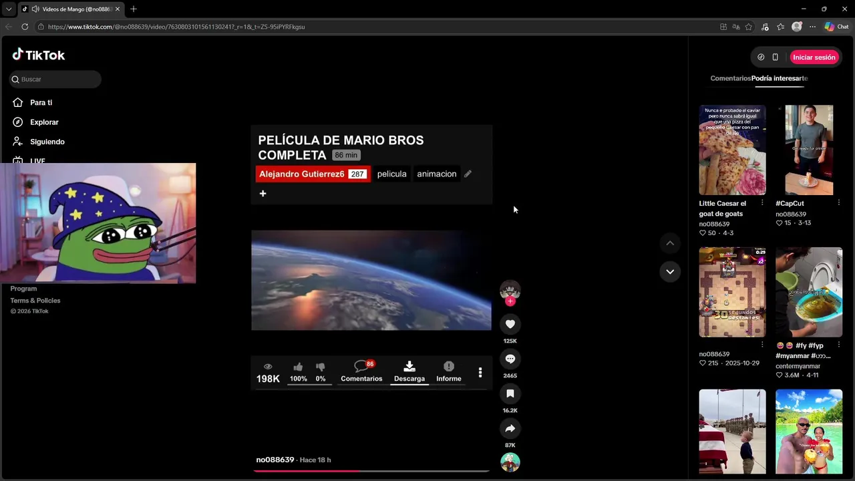Open more options for Little Caesar video
Image resolution: width=855 pixels, height=481 pixels.
click(762, 203)
